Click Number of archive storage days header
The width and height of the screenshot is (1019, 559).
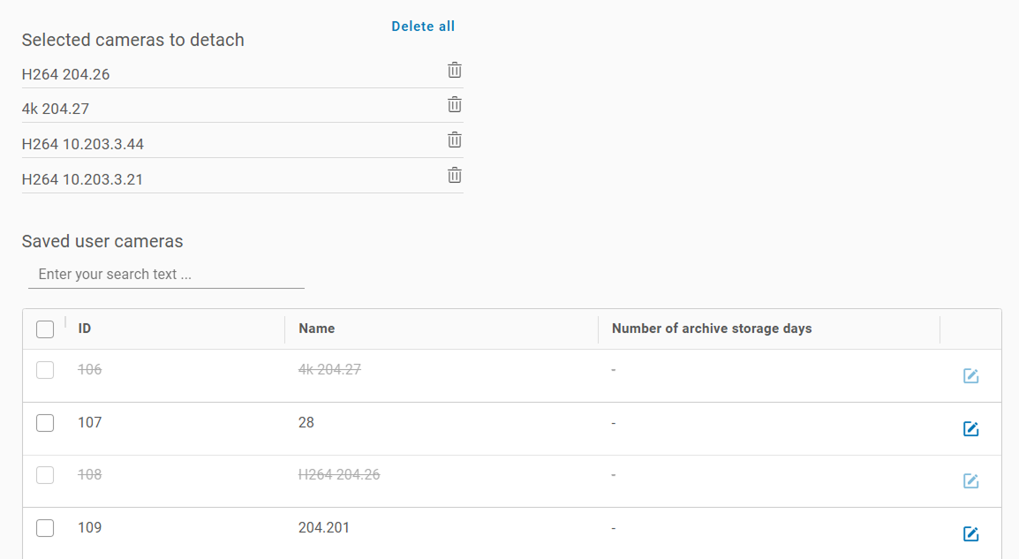pos(712,329)
